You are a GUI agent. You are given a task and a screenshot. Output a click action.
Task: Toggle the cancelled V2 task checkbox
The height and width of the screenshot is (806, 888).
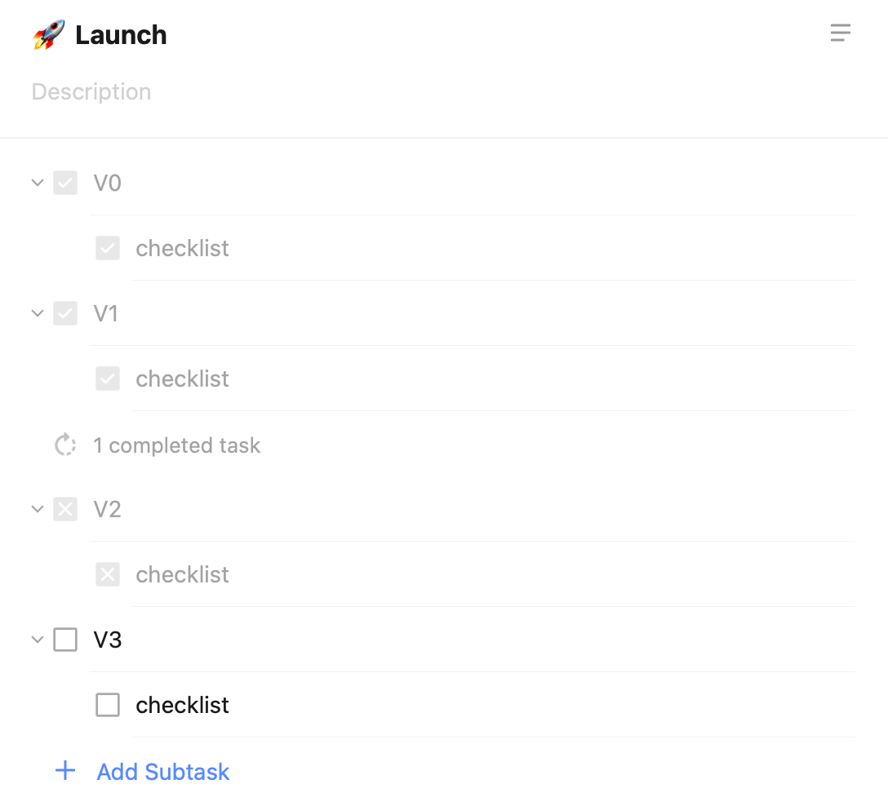(65, 509)
